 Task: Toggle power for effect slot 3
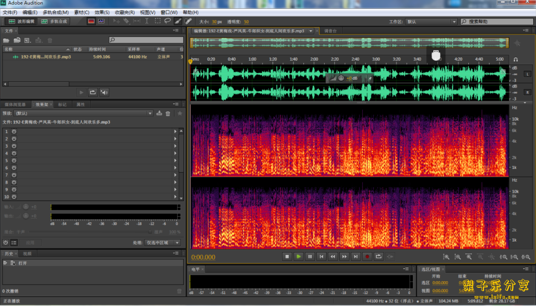click(x=14, y=146)
